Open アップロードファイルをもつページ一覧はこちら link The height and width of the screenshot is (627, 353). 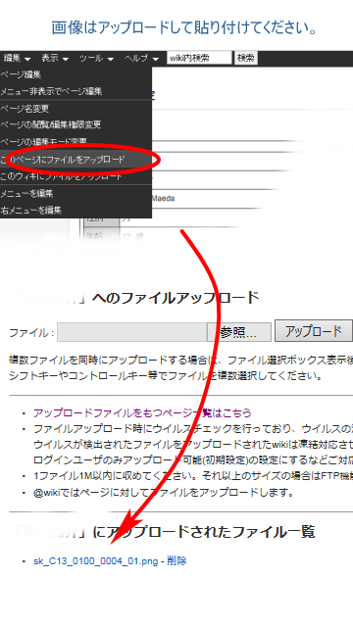pyautogui.click(x=142, y=412)
